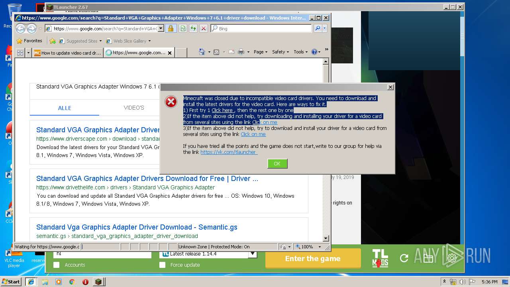This screenshot has width=510, height=287.
Task: Open 'Standard VGA Graphics Adapter Drivers Download for Free' result
Action: tap(147, 179)
